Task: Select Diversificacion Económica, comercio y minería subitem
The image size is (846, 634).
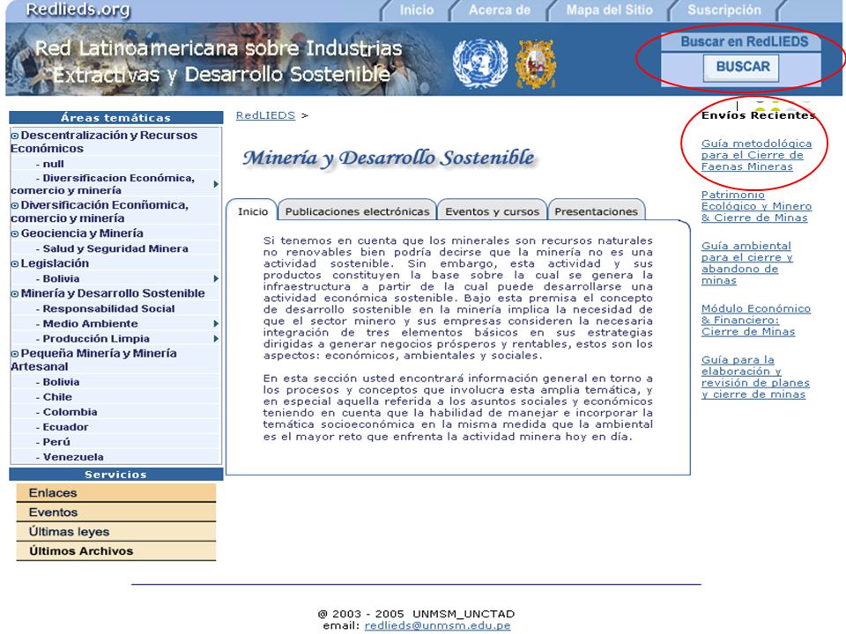Action: pos(102,184)
